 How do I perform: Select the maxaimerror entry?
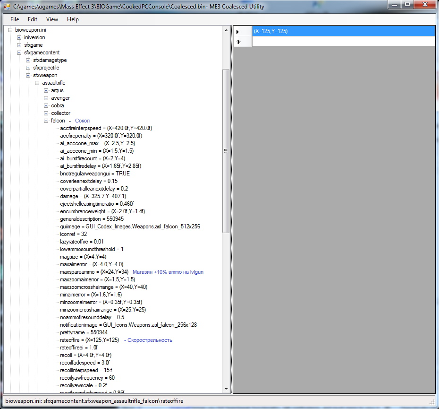[x=92, y=264]
